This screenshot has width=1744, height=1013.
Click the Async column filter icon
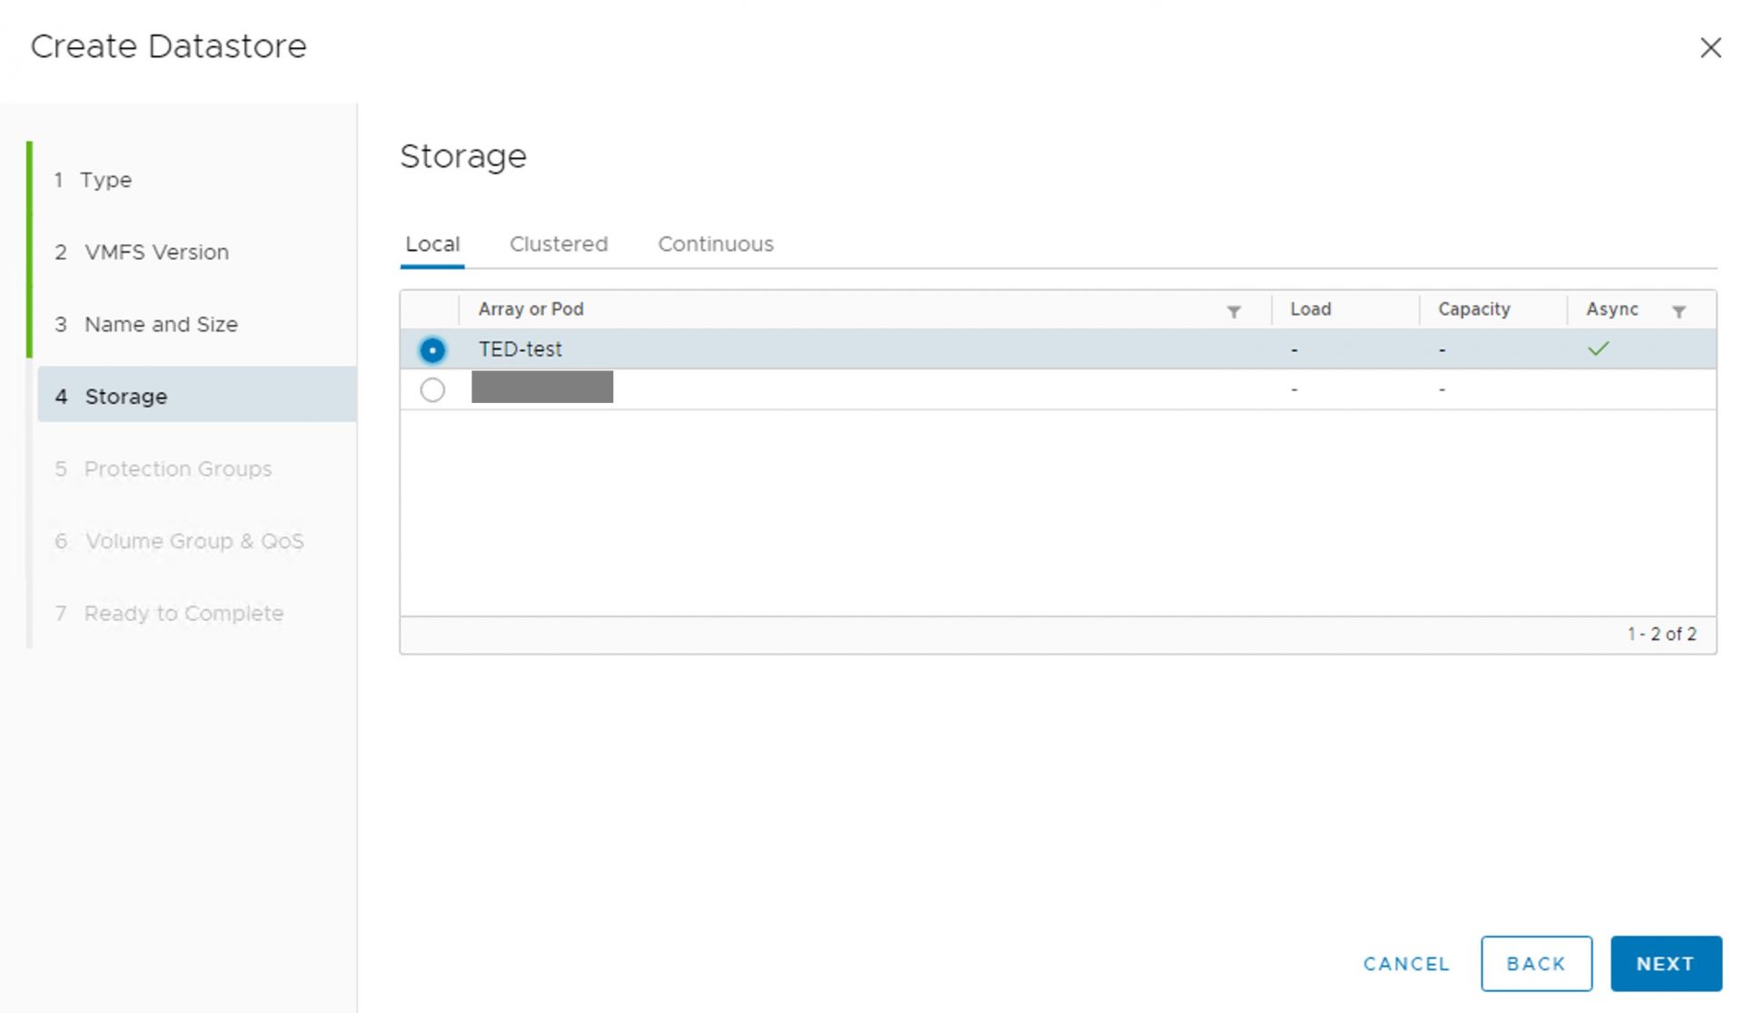(1679, 311)
